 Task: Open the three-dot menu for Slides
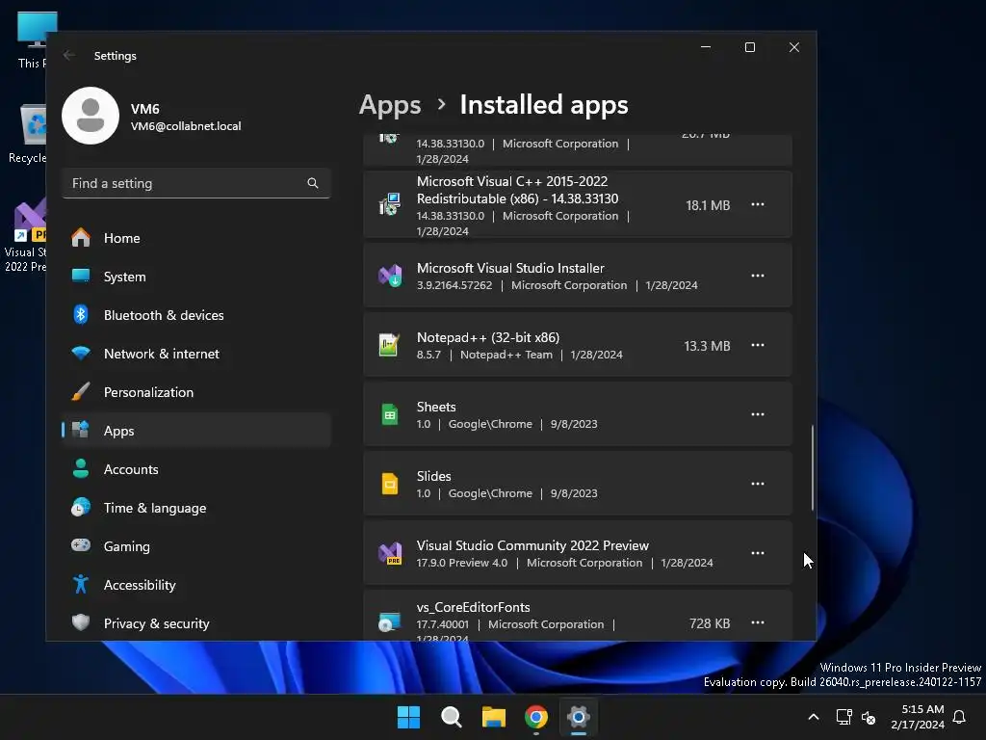(758, 484)
